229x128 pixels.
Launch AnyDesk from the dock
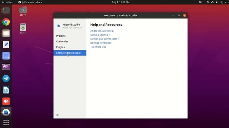[x=6, y=101]
